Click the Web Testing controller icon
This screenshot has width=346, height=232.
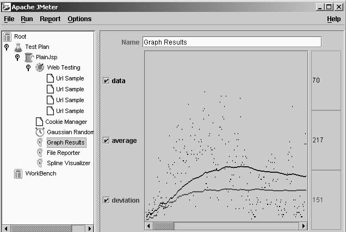click(x=40, y=67)
